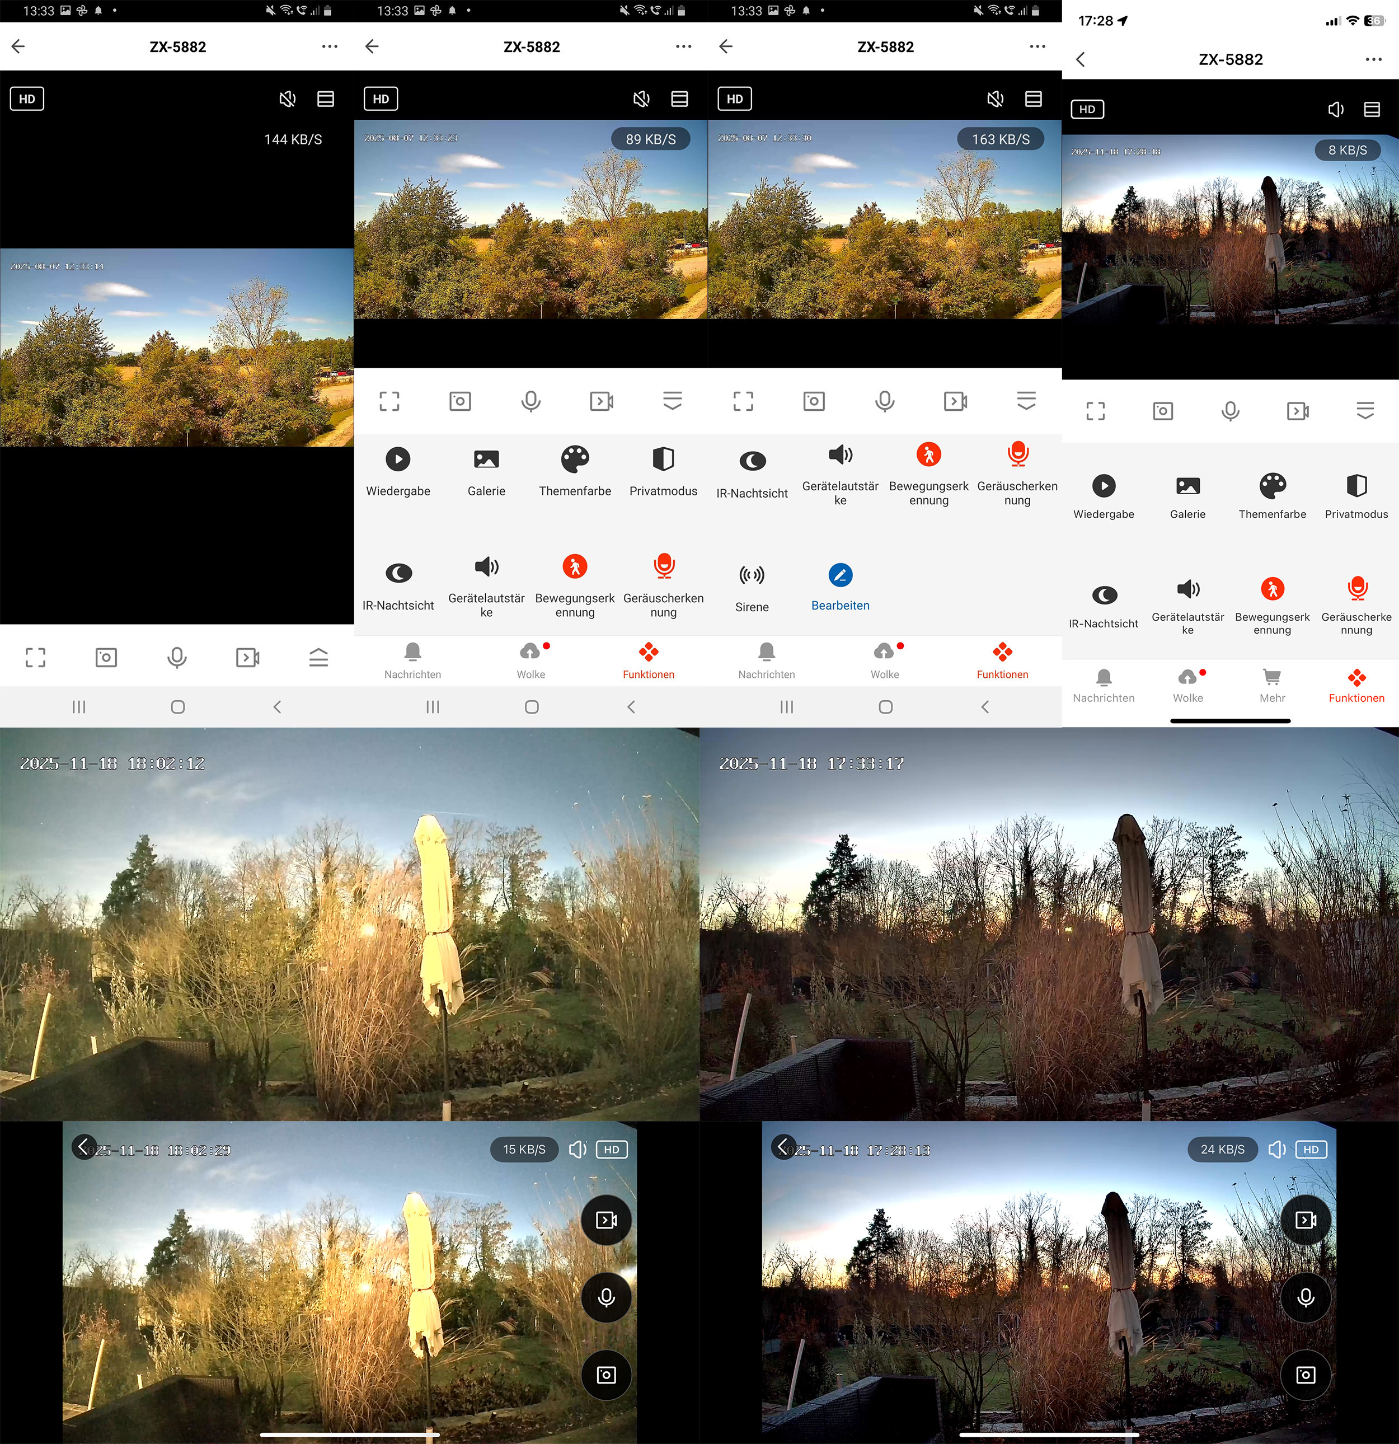Image resolution: width=1399 pixels, height=1444 pixels.
Task: Open camera image stamped 18:02:12
Action: pyautogui.click(x=349, y=924)
